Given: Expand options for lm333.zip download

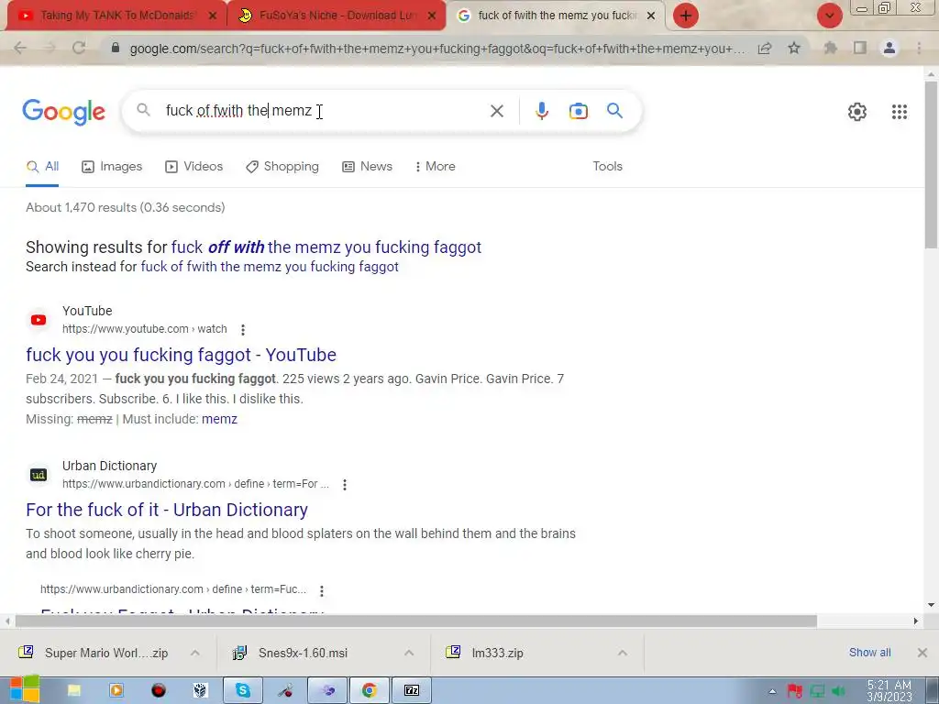Looking at the screenshot, I should [623, 653].
